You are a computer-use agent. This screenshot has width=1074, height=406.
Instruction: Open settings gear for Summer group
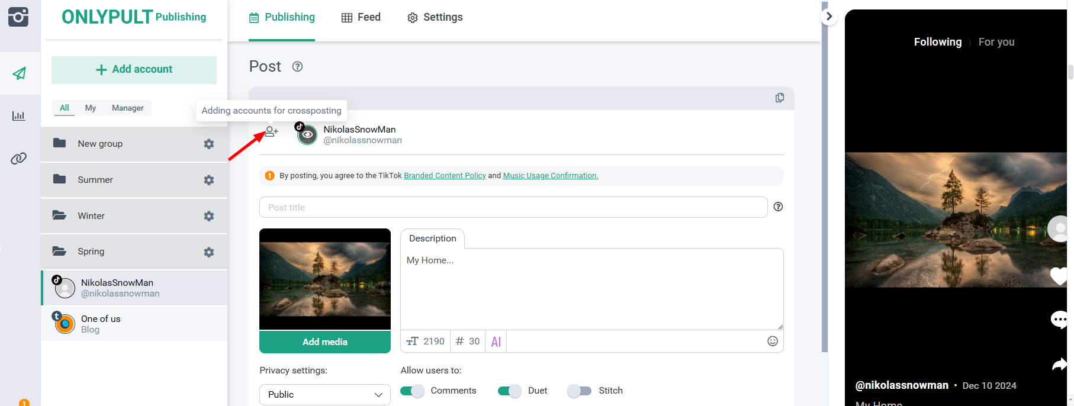(208, 180)
